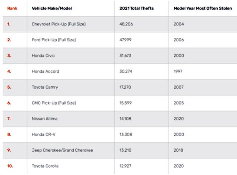Click the Model Year Most Often Stolen header
This screenshot has width=237, height=175.
click(x=202, y=8)
